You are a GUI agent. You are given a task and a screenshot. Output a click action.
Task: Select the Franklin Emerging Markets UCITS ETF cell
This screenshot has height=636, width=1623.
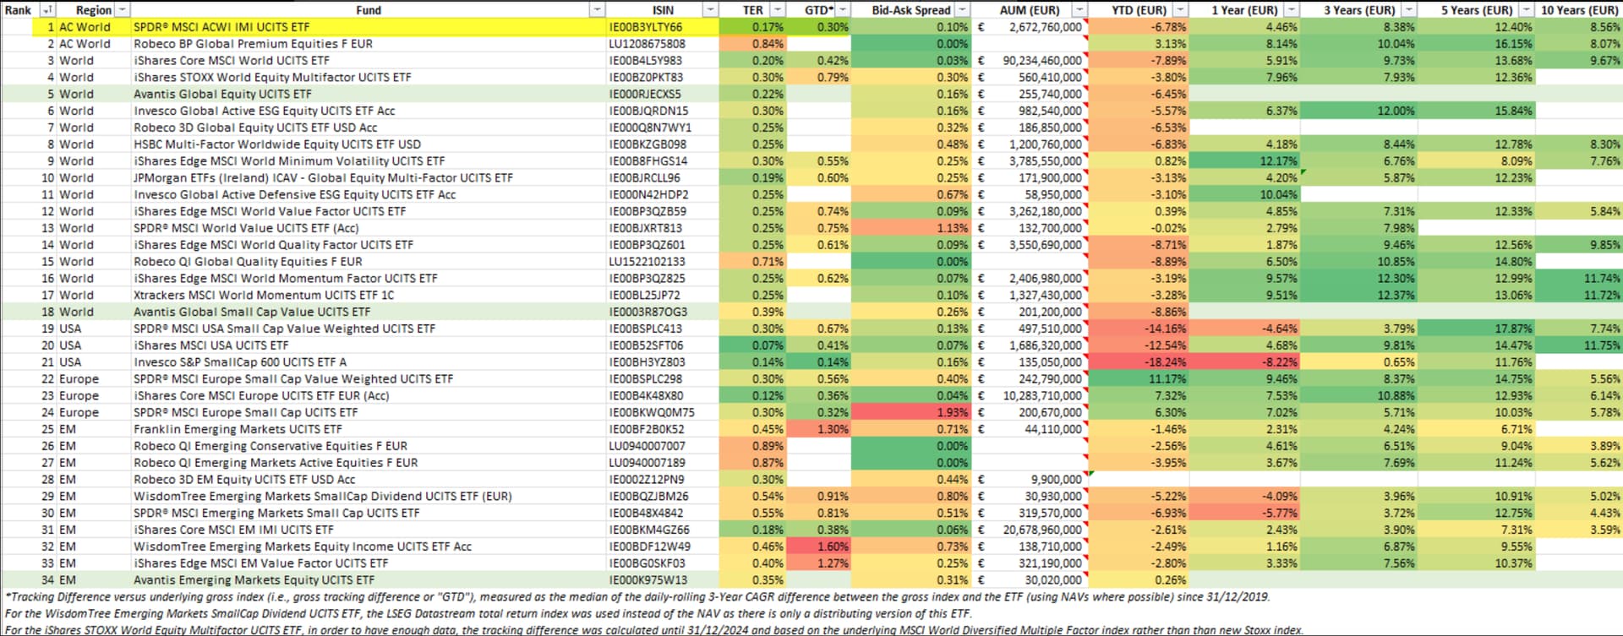(x=369, y=429)
